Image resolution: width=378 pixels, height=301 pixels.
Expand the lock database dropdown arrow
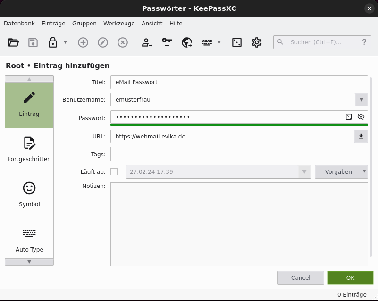65,42
